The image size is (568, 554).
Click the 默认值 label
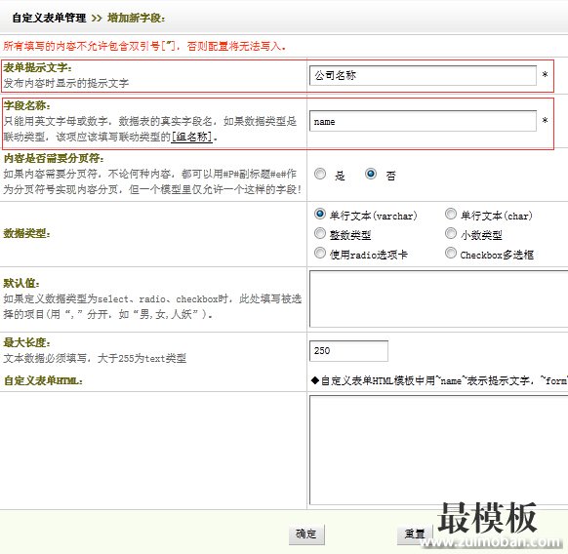[x=21, y=283]
